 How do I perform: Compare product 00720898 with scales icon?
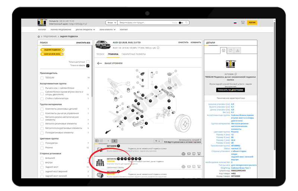click(183, 154)
